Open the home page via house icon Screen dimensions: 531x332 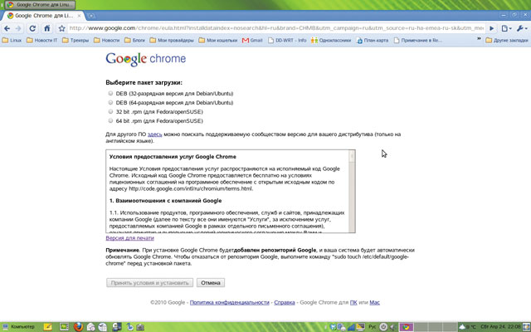[47, 28]
